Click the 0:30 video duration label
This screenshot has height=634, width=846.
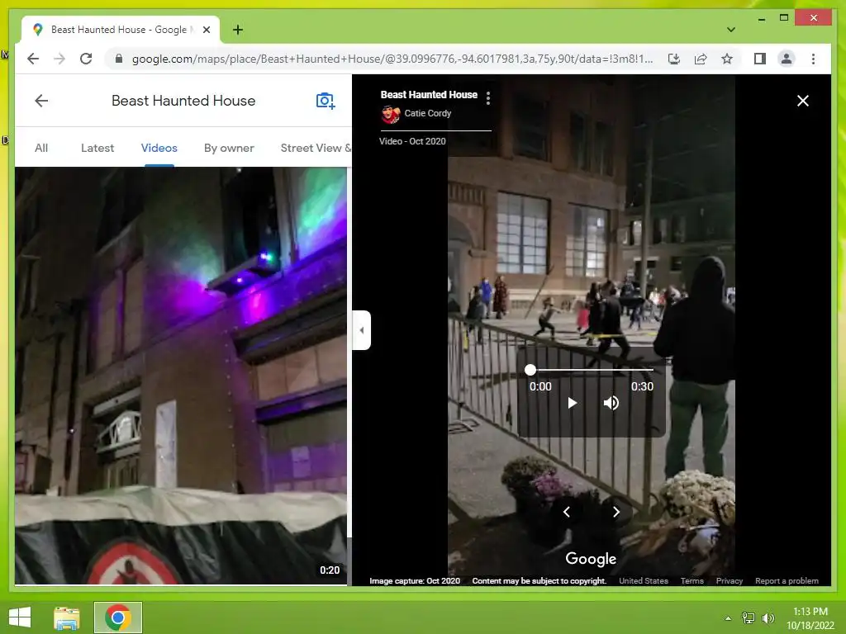point(642,386)
